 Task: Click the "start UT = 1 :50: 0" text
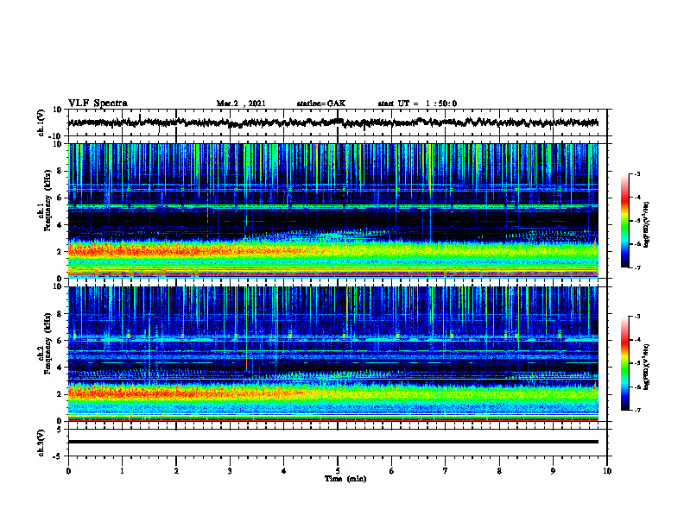point(417,104)
